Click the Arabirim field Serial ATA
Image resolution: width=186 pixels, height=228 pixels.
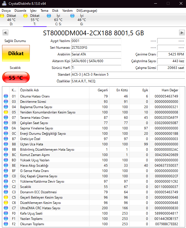96,54
